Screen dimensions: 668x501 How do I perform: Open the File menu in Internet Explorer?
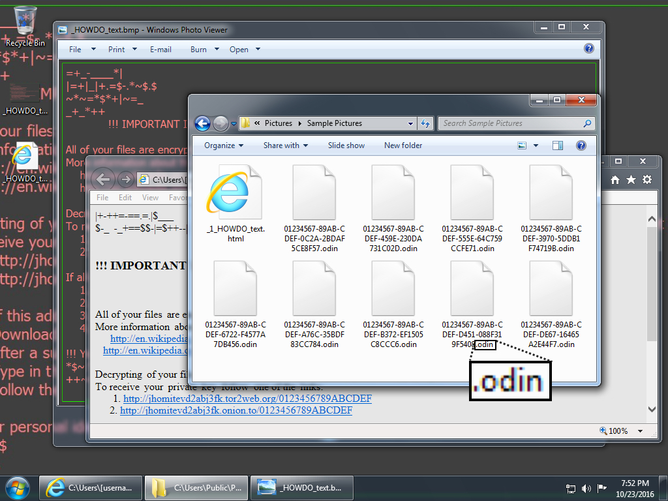[102, 198]
